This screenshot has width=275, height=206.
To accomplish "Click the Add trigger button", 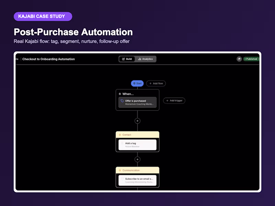I will (174, 101).
